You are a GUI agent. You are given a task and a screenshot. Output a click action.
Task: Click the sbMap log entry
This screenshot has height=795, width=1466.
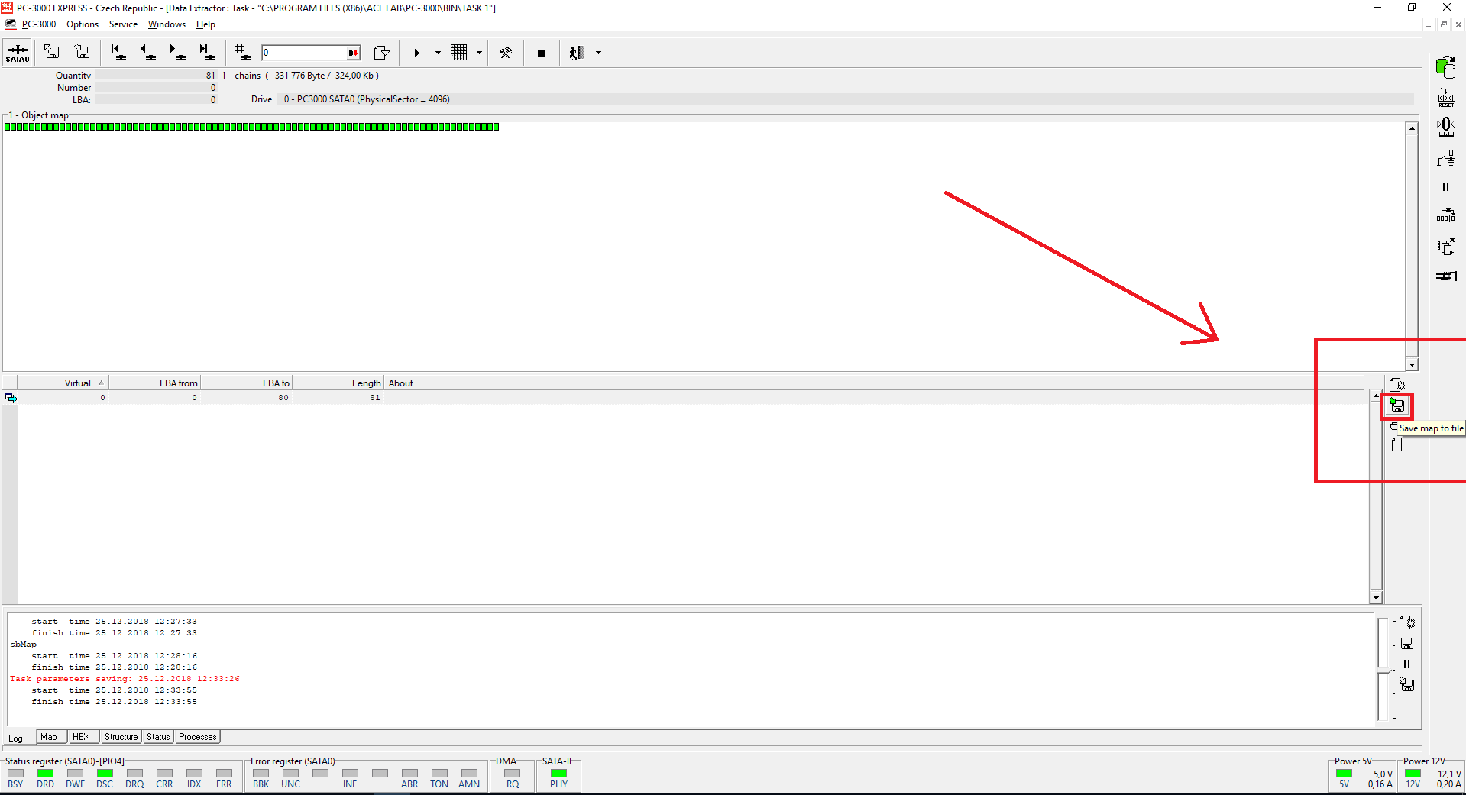23,645
